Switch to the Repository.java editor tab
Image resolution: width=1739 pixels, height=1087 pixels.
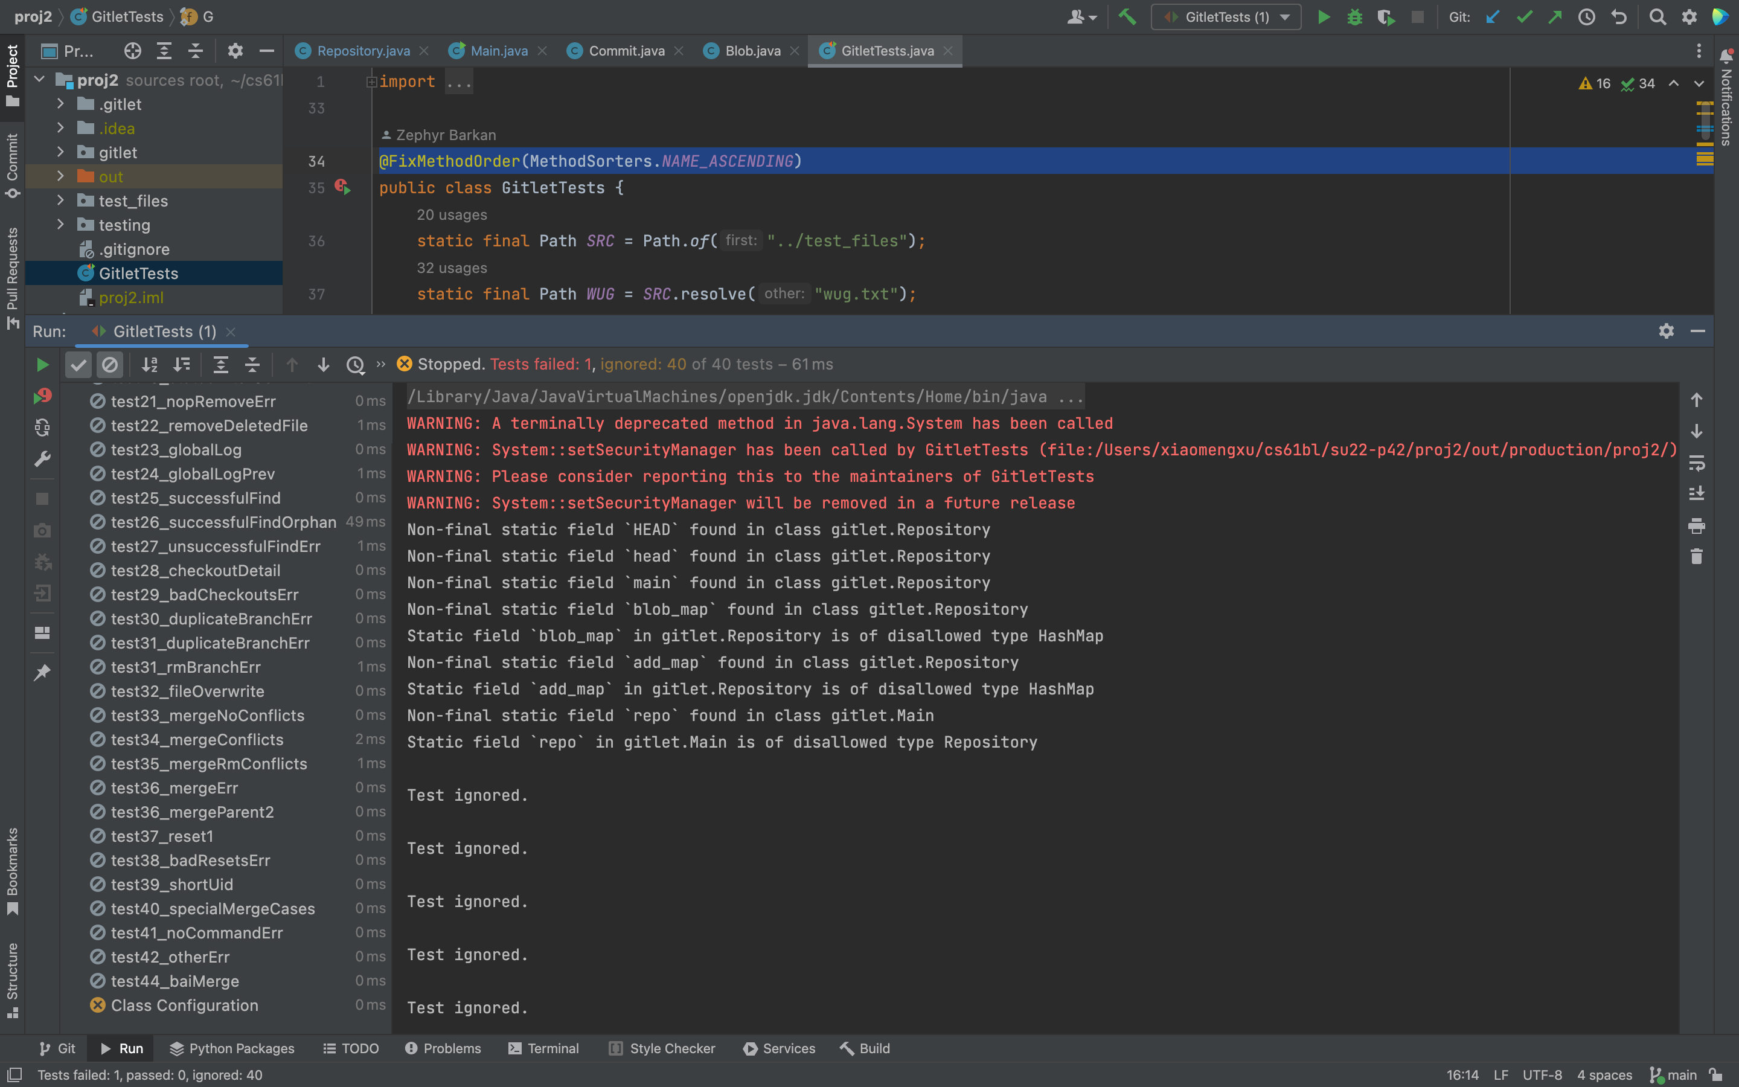point(363,51)
